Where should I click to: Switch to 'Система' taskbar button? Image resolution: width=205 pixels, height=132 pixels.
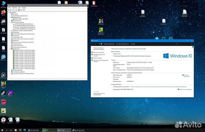tap(64, 130)
